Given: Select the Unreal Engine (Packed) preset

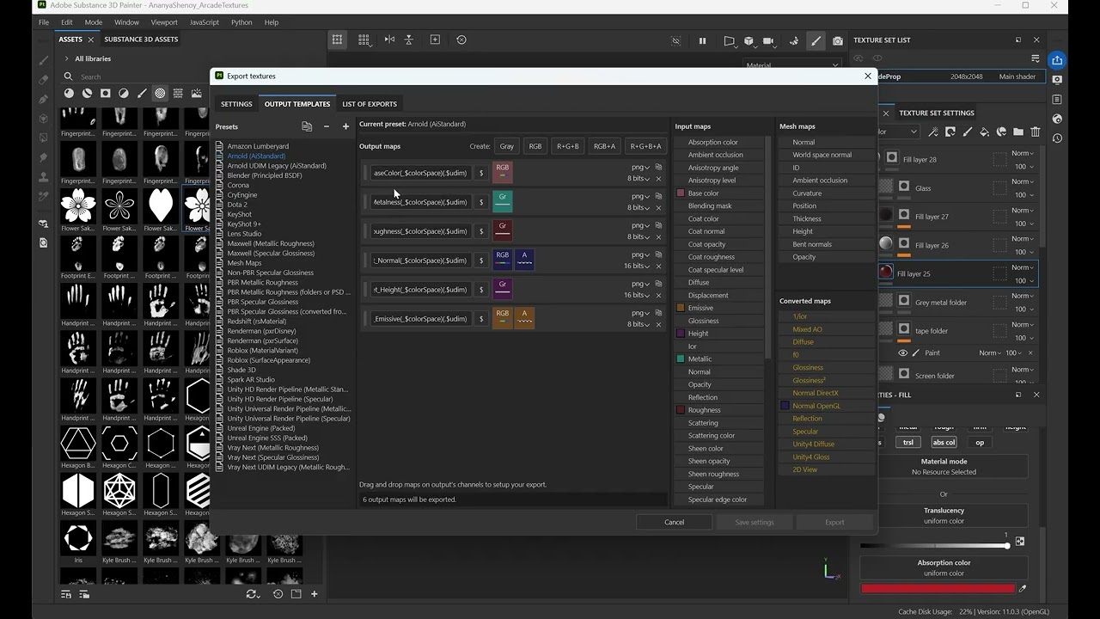Looking at the screenshot, I should pos(261,428).
